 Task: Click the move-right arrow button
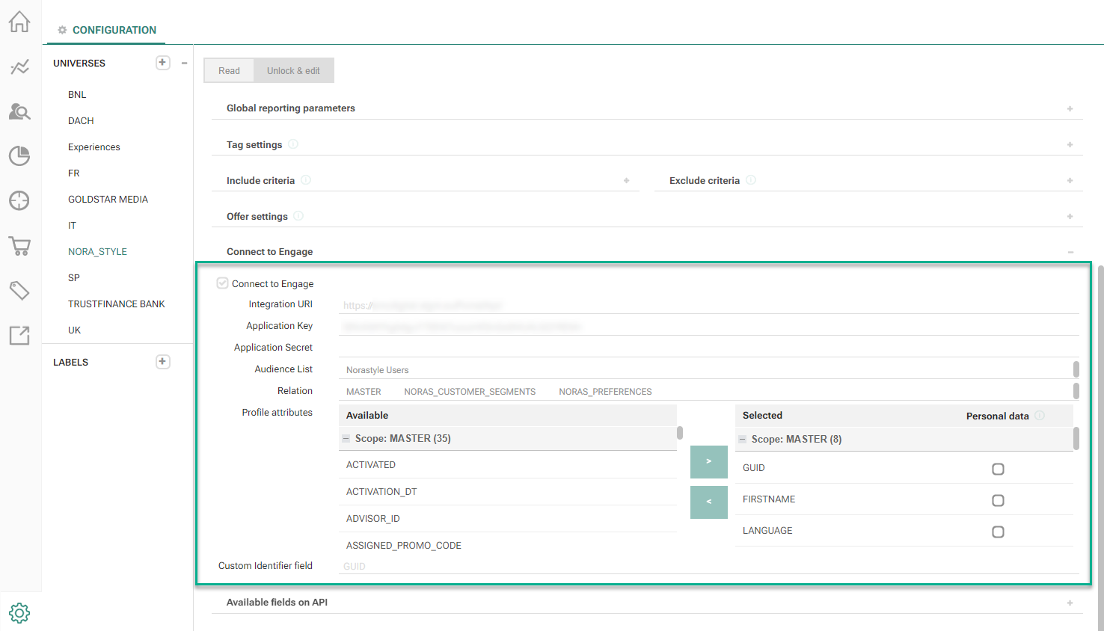(x=708, y=461)
